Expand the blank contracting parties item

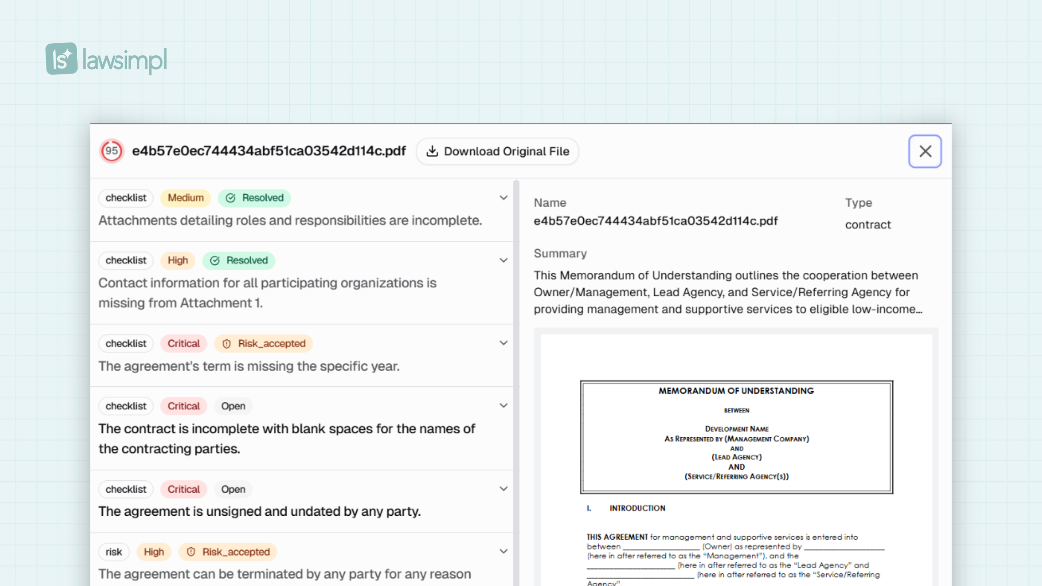(503, 406)
